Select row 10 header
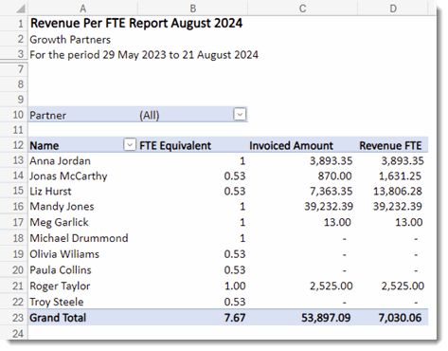The image size is (448, 351). [x=14, y=115]
